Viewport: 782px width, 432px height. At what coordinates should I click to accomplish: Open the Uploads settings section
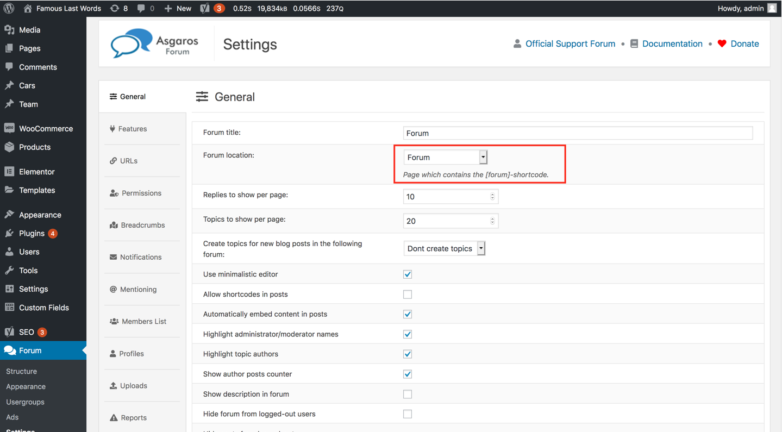tap(133, 385)
